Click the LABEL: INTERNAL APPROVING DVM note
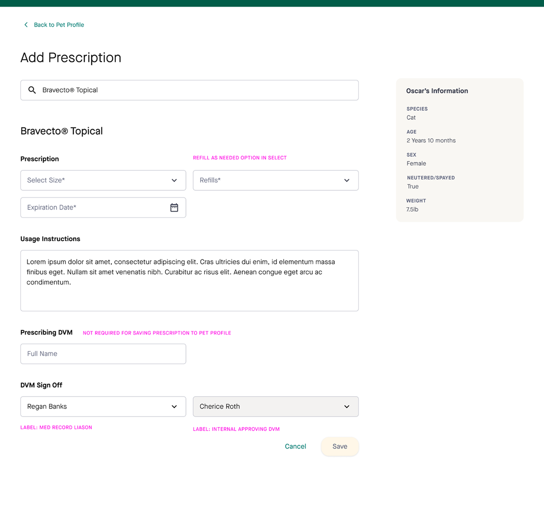This screenshot has width=544, height=521. coord(236,429)
